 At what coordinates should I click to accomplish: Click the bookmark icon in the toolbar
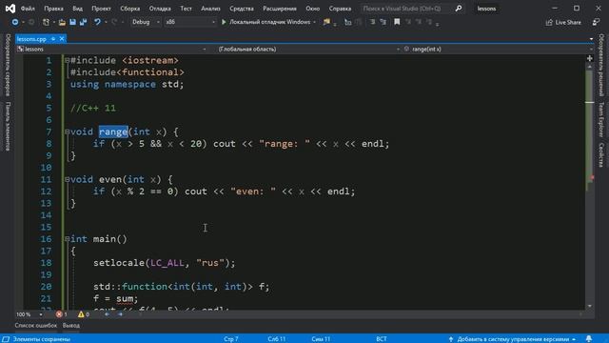pos(397,22)
